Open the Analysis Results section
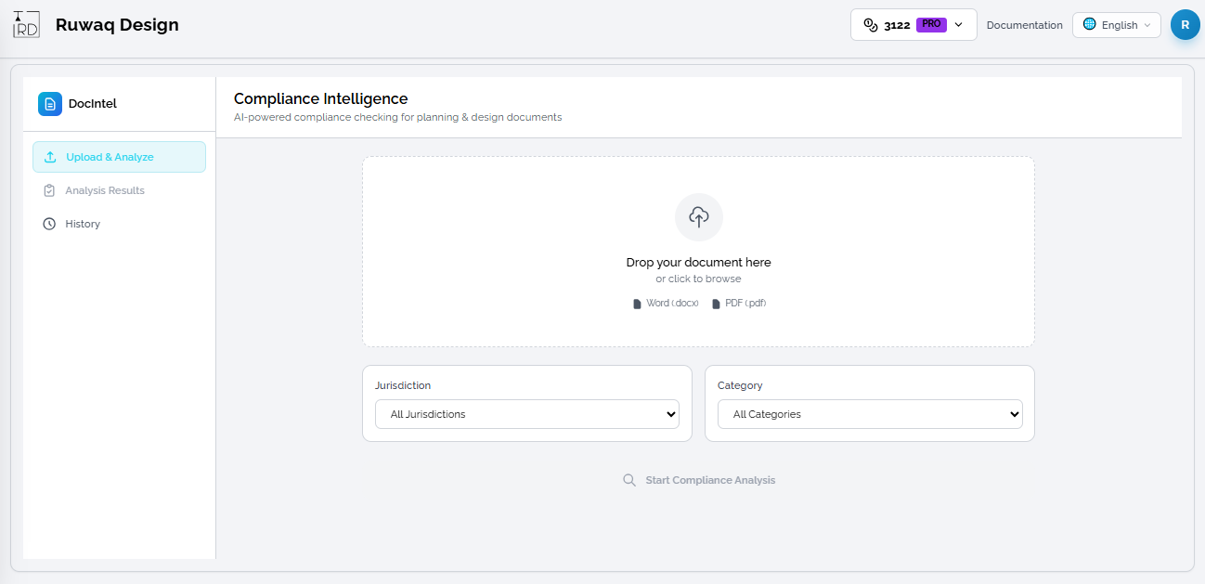1205x584 pixels. tap(105, 190)
